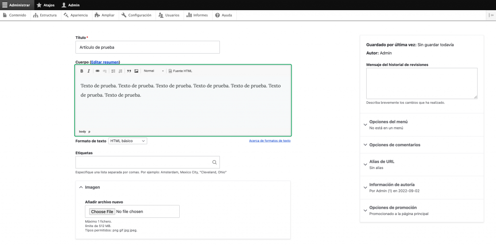
Task: Collapse the Imagen section
Action: point(92,187)
